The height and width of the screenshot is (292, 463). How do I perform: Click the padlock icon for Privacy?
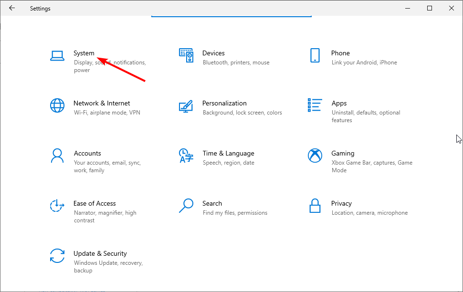pos(315,206)
